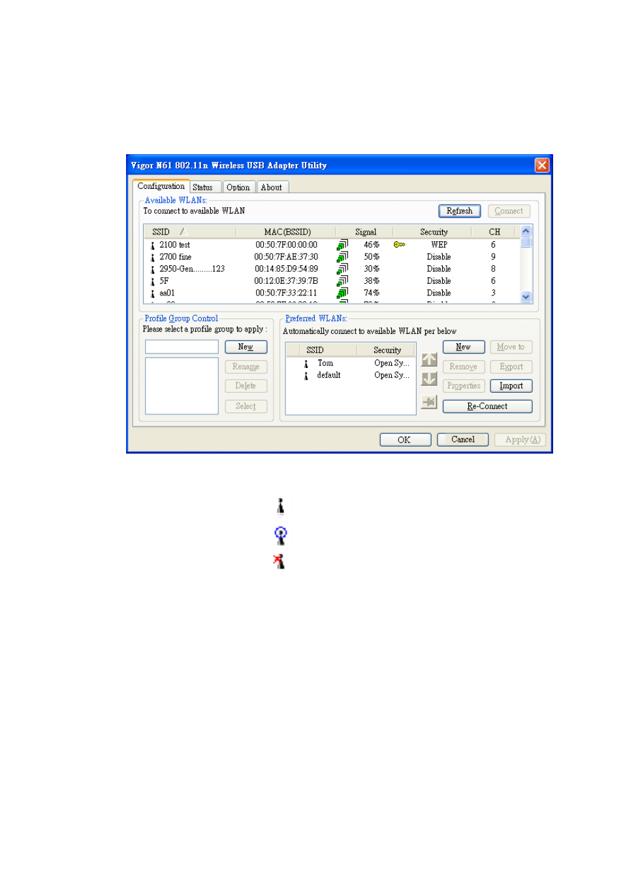The height and width of the screenshot is (883, 623).
Task: Add a New preferred WLAN
Action: click(464, 347)
